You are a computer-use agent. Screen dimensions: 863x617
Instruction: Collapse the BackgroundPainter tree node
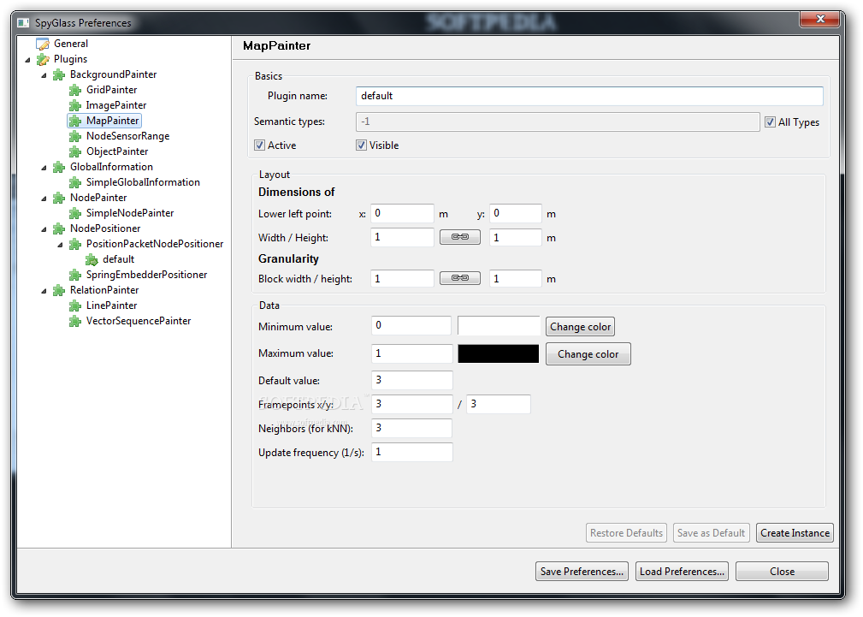pos(44,75)
